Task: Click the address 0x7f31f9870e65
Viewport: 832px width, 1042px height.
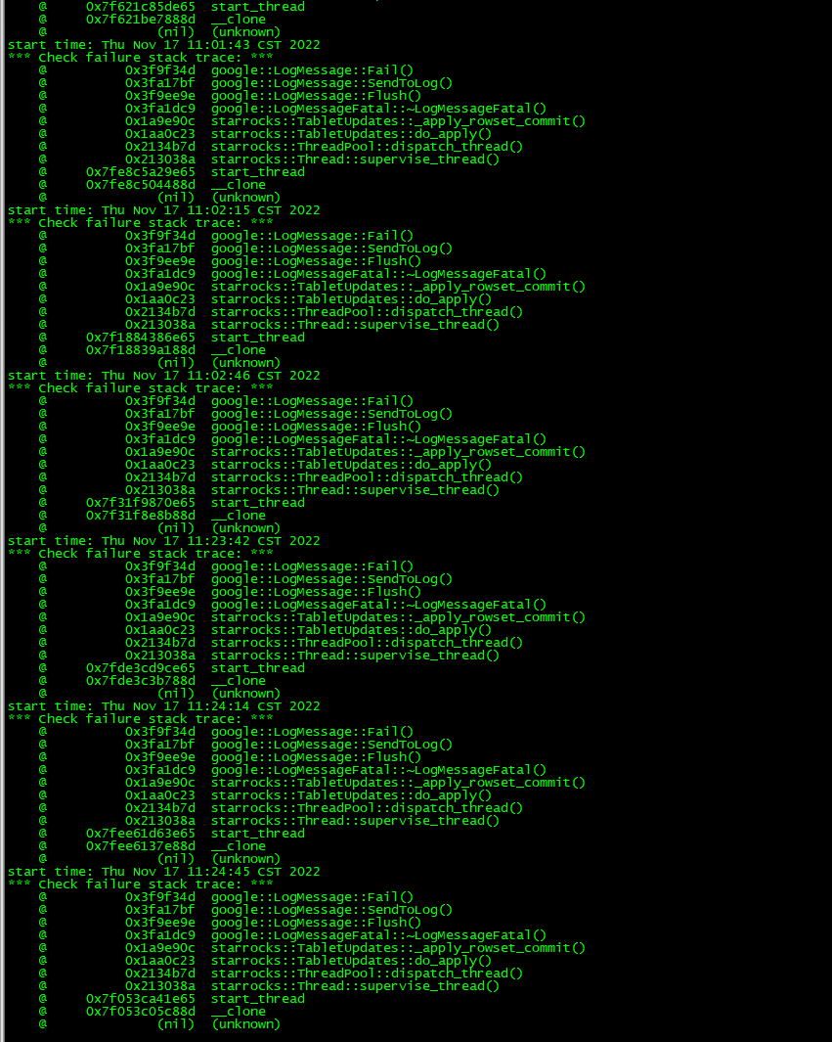Action: click(141, 503)
